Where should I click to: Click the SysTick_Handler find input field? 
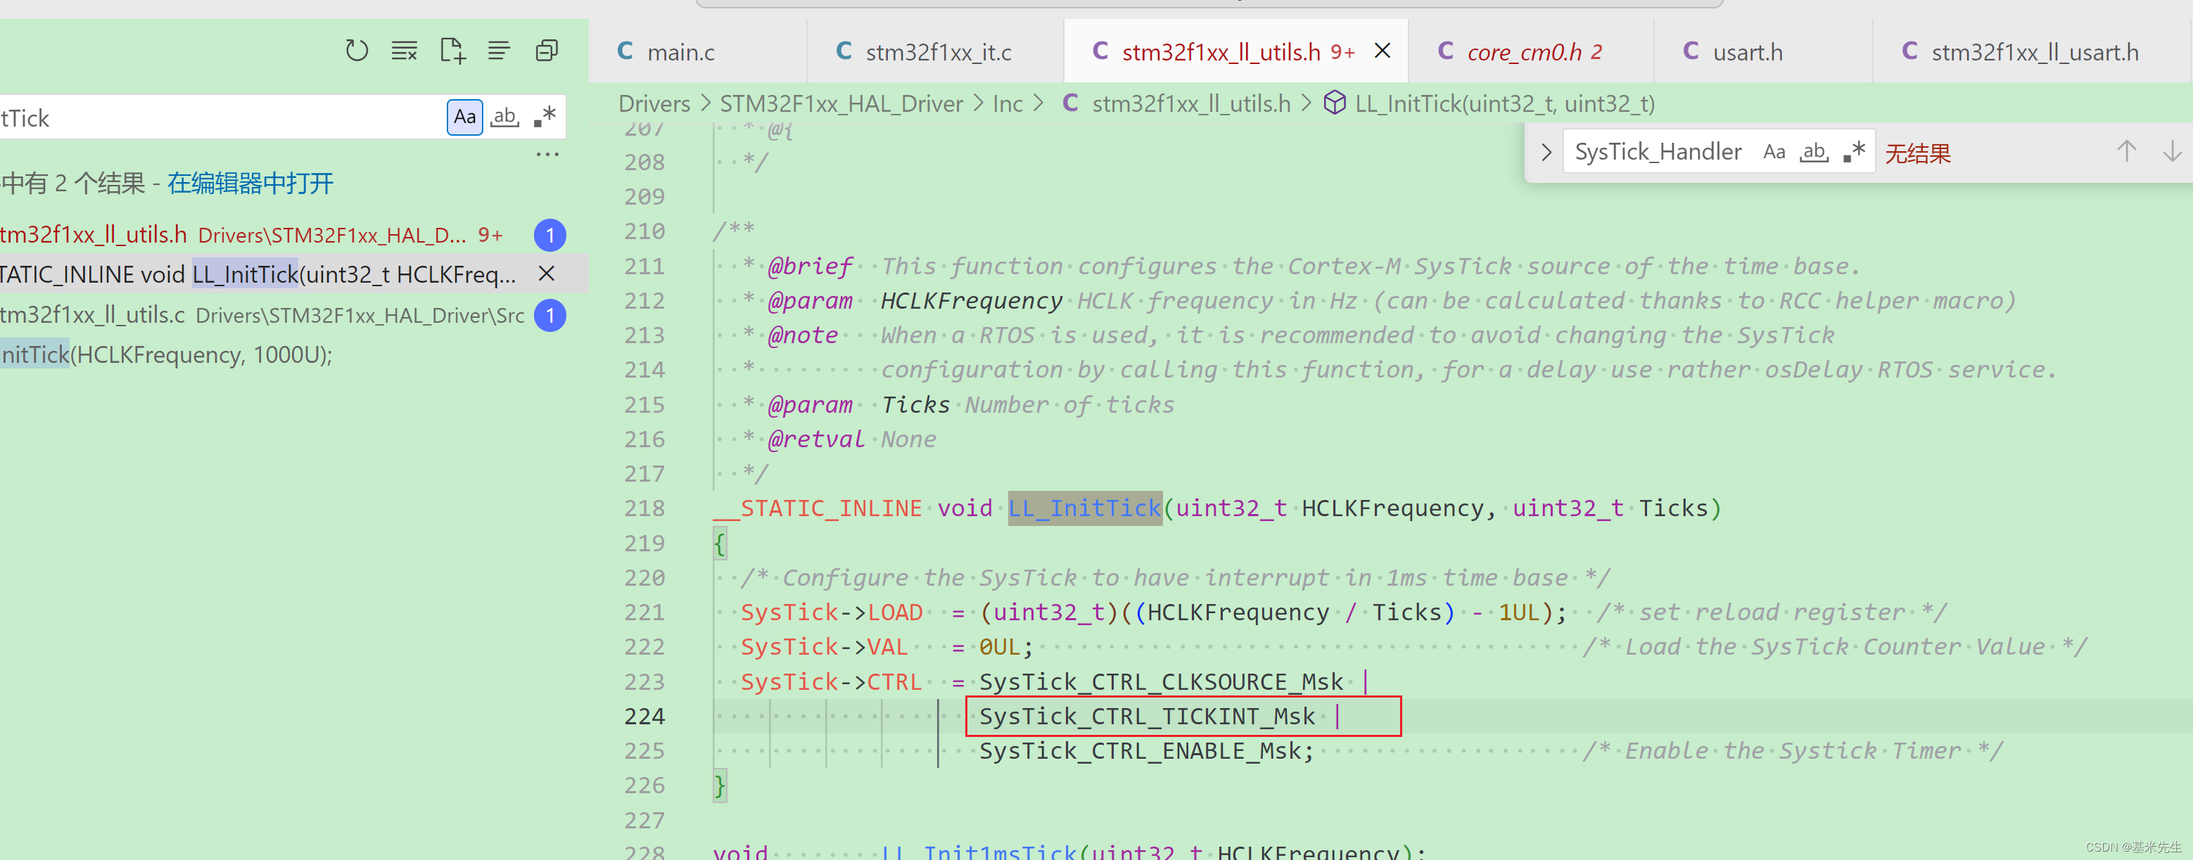[x=1657, y=153]
